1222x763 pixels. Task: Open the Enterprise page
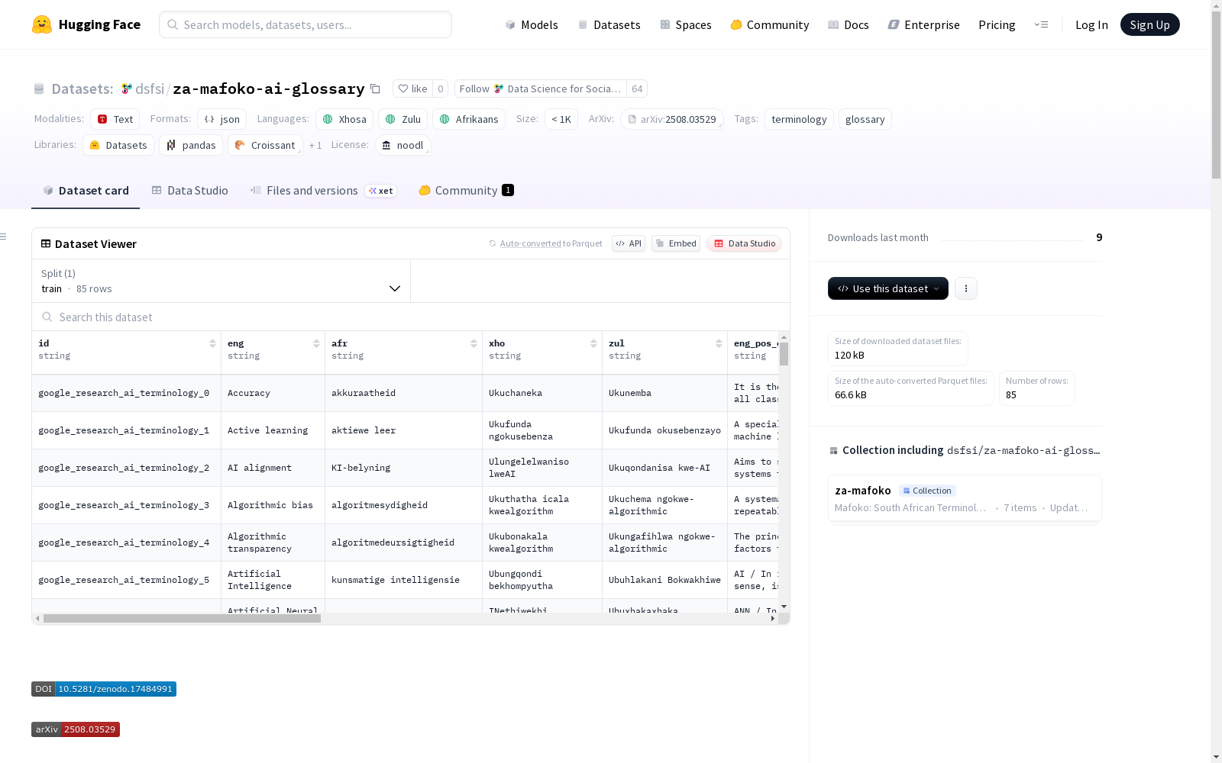click(x=924, y=24)
